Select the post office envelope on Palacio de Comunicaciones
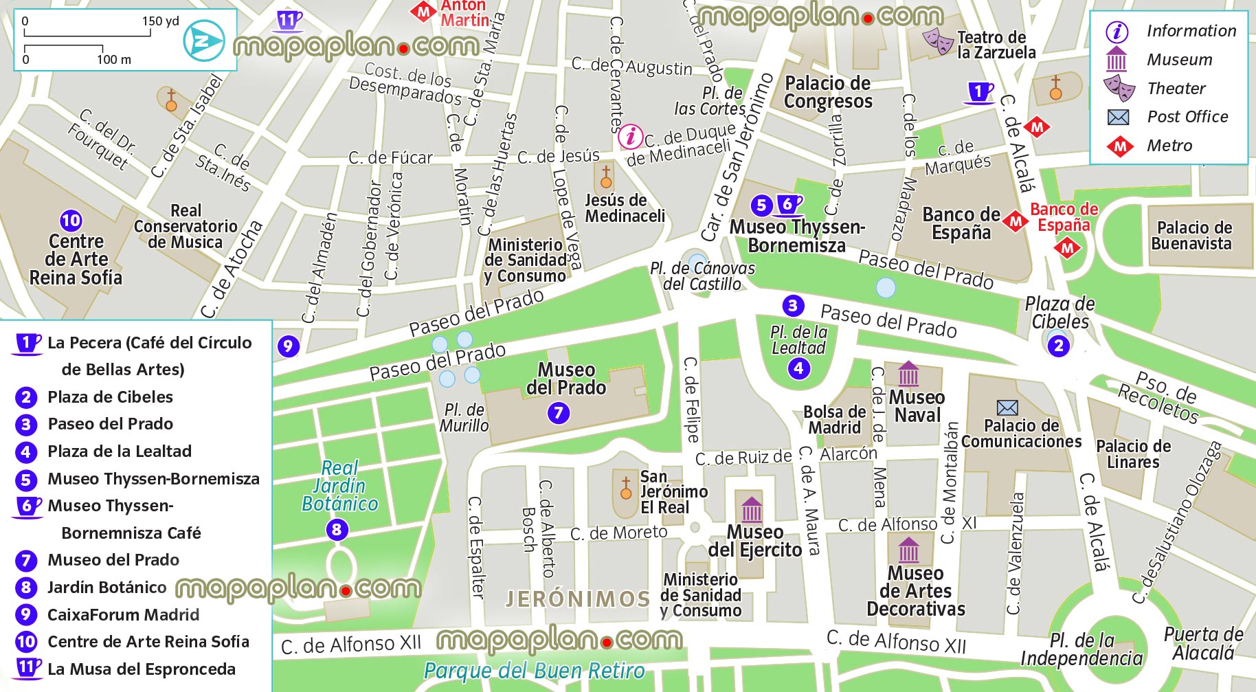This screenshot has width=1256, height=692. [x=1007, y=408]
